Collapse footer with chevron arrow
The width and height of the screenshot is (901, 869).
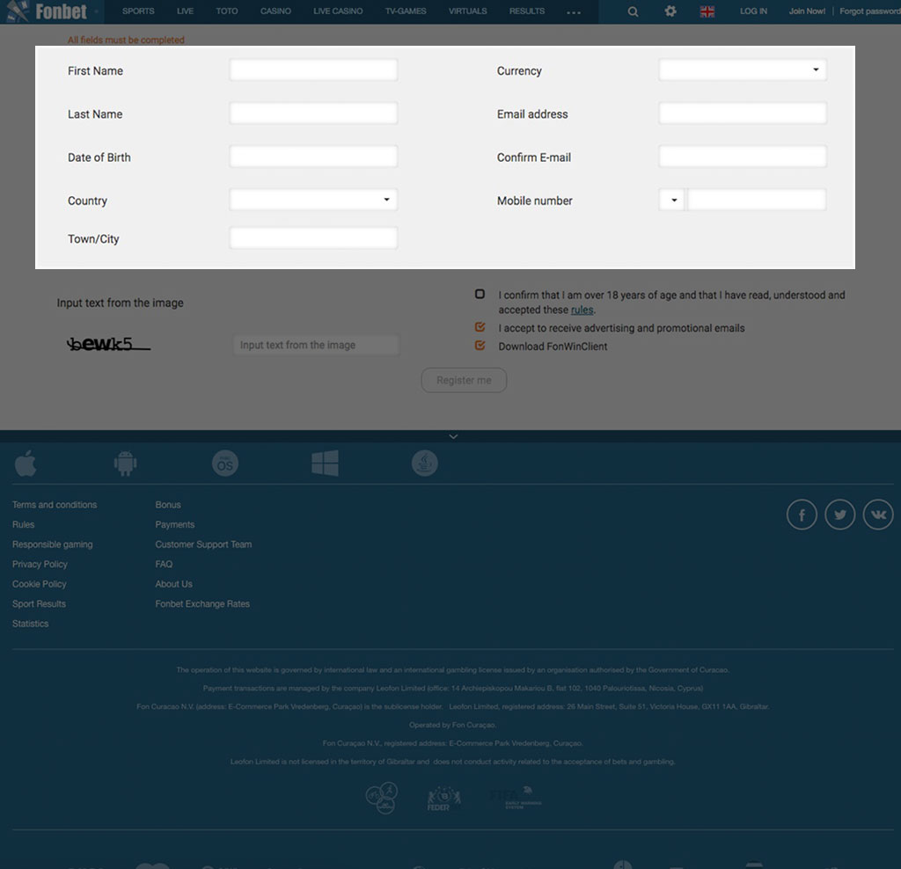[453, 436]
